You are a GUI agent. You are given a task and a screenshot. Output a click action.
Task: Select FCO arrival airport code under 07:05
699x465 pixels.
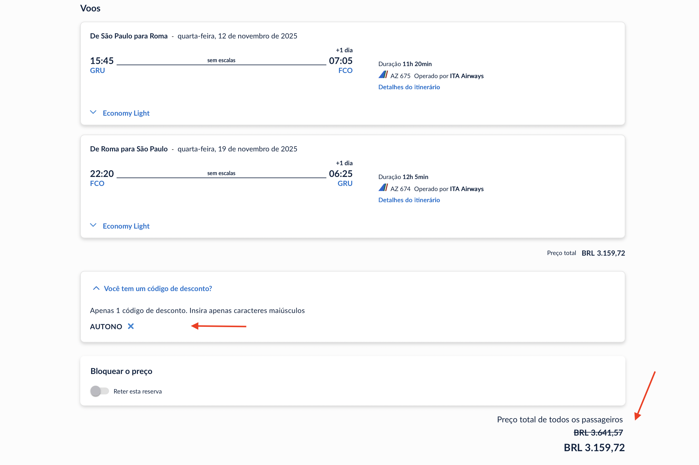click(x=345, y=71)
